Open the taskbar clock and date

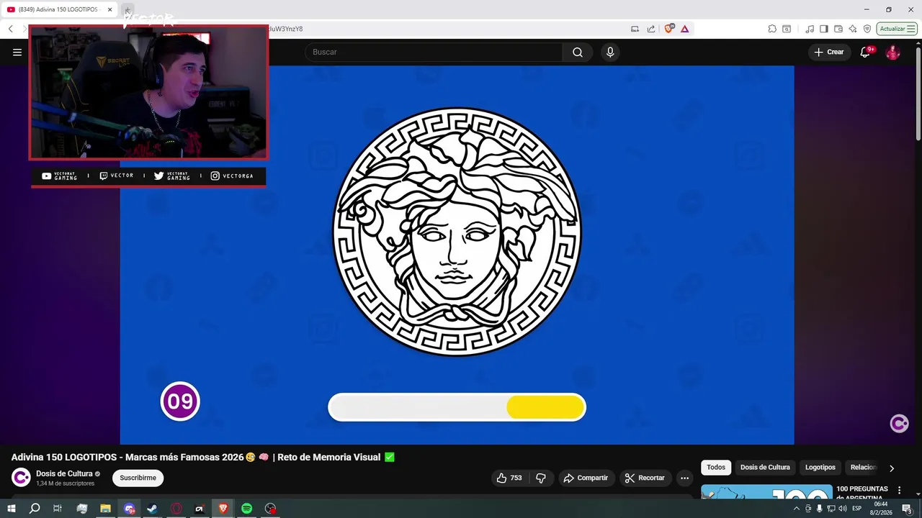(x=880, y=509)
